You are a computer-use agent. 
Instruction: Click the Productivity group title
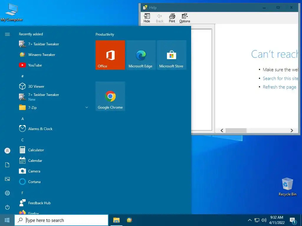105,34
